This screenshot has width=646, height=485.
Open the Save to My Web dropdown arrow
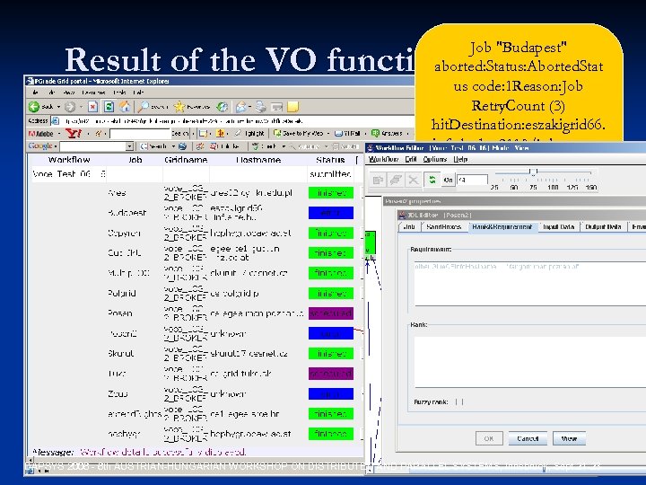pos(328,134)
